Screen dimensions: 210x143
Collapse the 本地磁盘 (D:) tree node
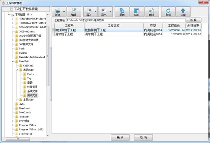point(9,15)
